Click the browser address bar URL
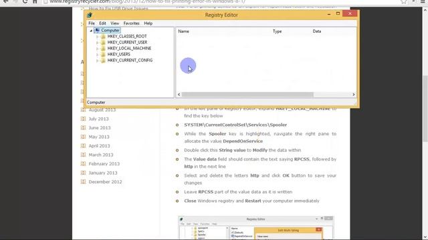428x240 pixels. coord(147,1)
